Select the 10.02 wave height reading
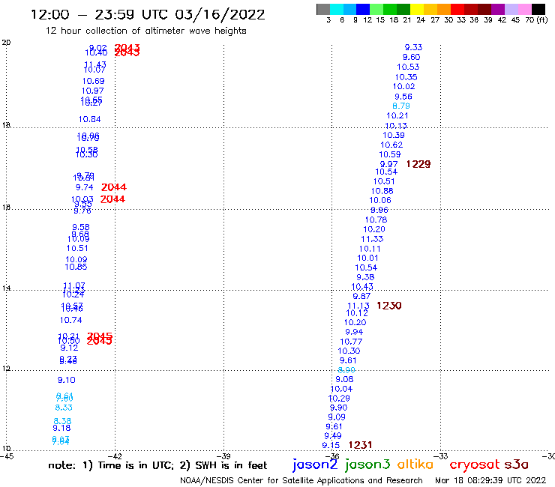The image size is (555, 487). pos(403,86)
